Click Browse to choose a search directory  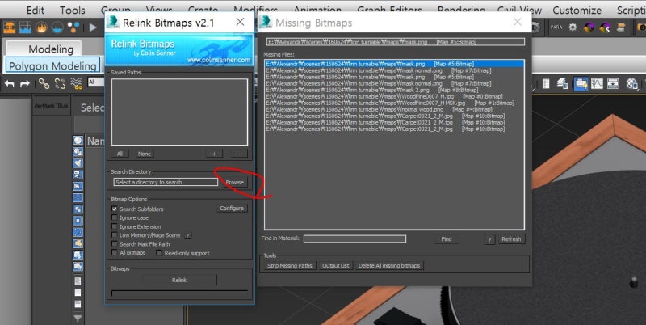pos(234,182)
